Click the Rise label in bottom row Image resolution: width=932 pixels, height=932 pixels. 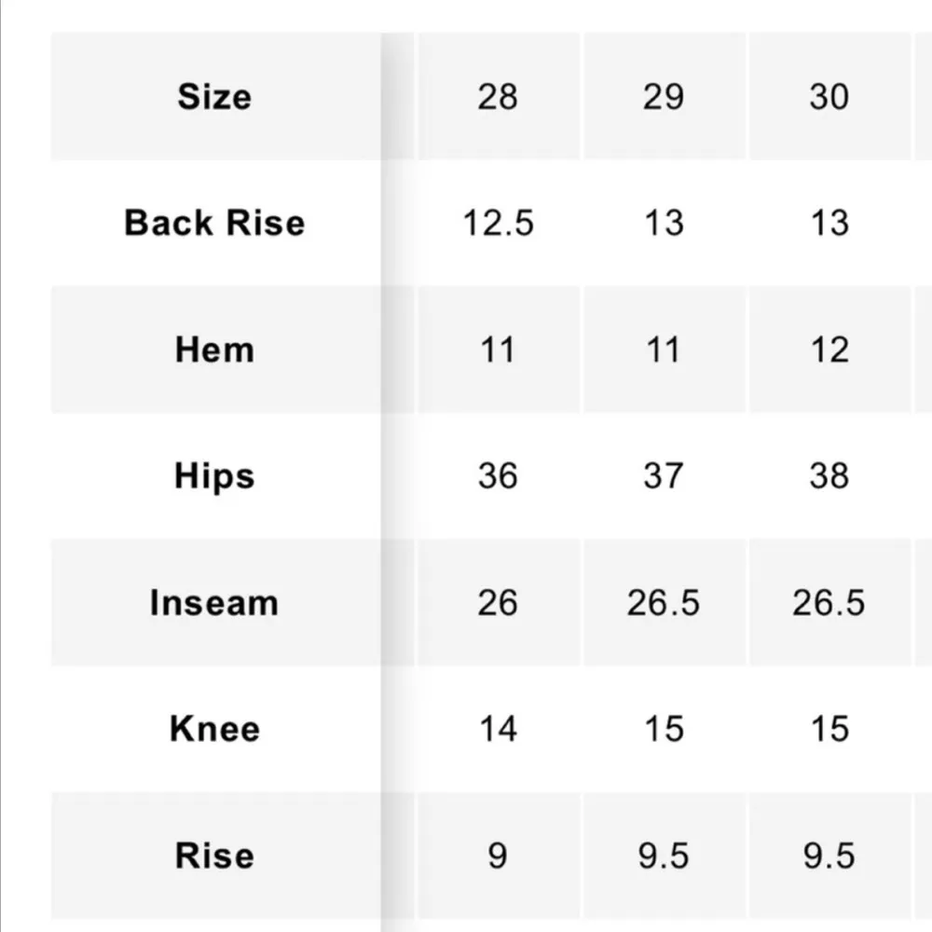coord(214,856)
